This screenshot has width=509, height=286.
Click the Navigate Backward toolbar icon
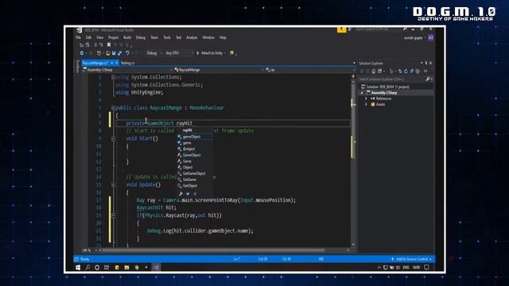pyautogui.click(x=81, y=53)
